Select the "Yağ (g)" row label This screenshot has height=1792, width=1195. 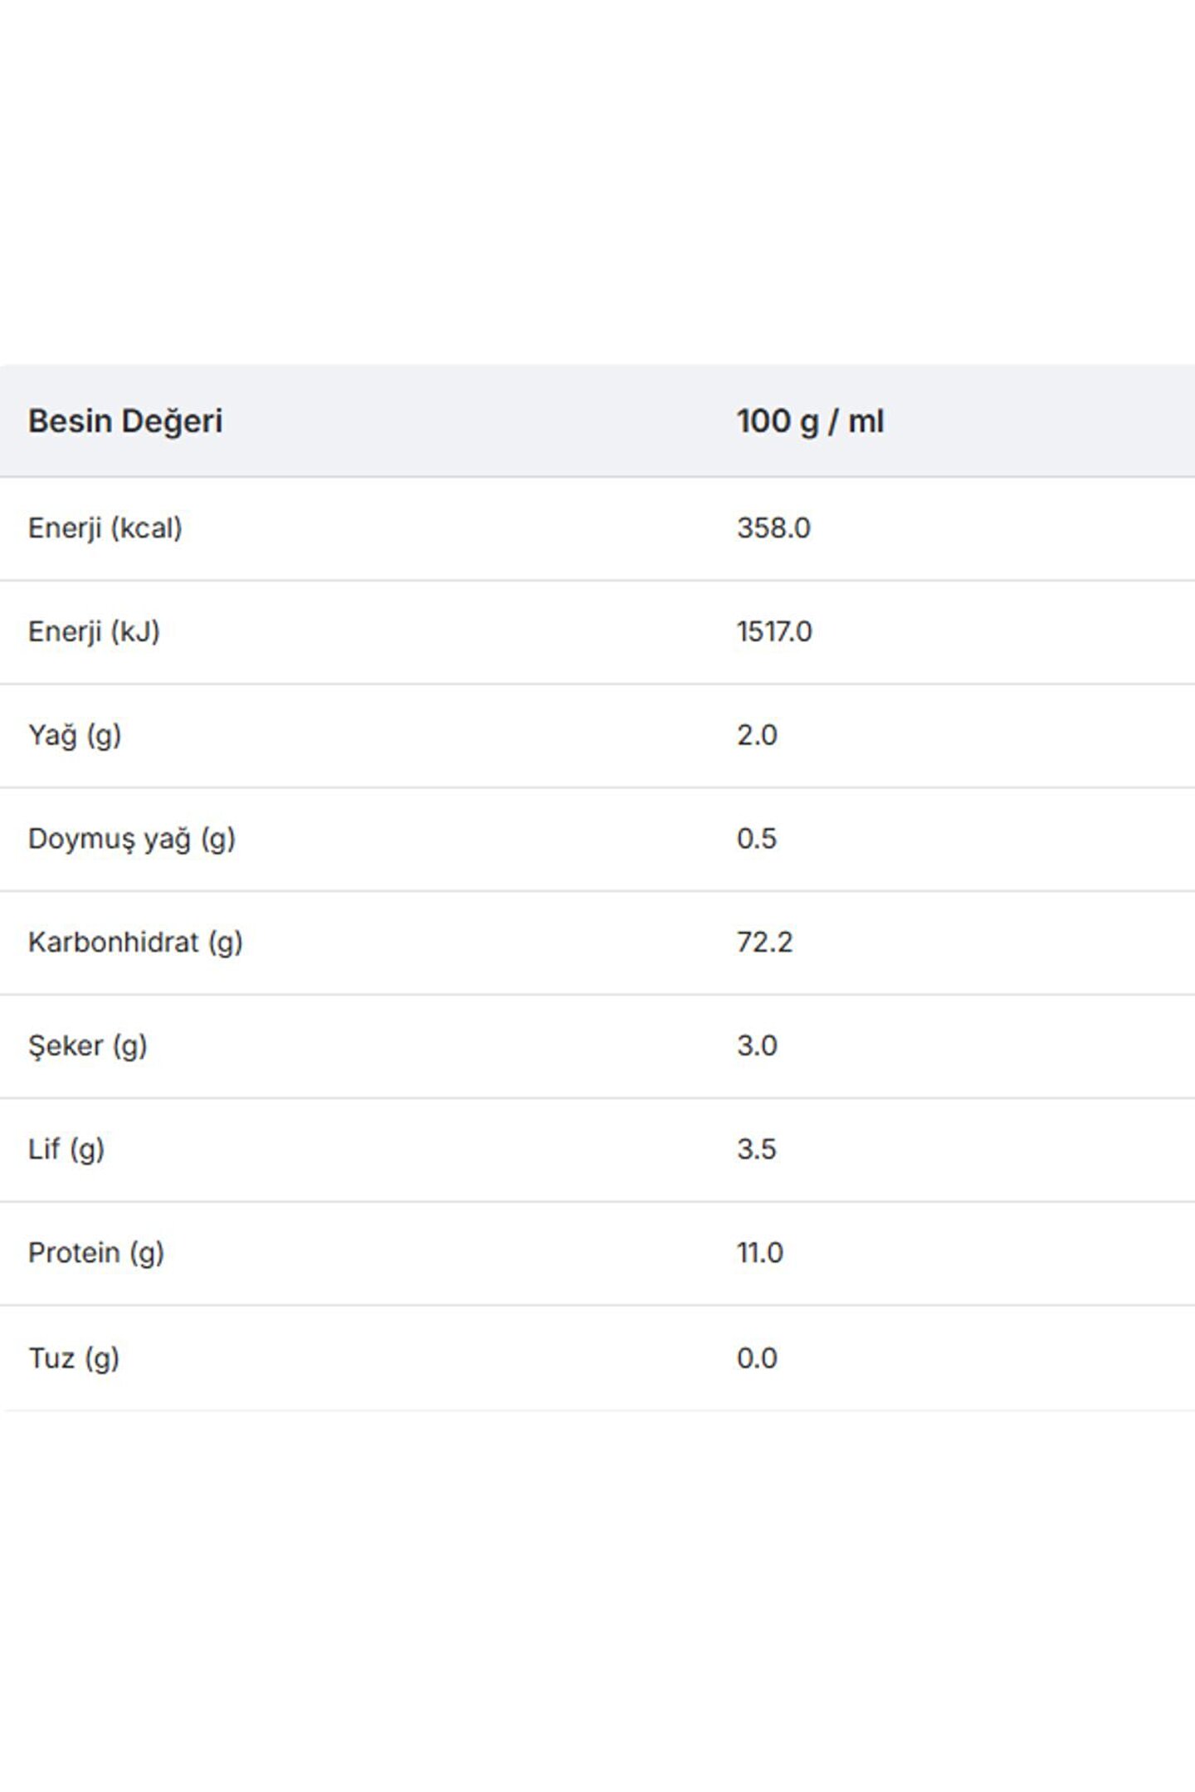pos(75,736)
